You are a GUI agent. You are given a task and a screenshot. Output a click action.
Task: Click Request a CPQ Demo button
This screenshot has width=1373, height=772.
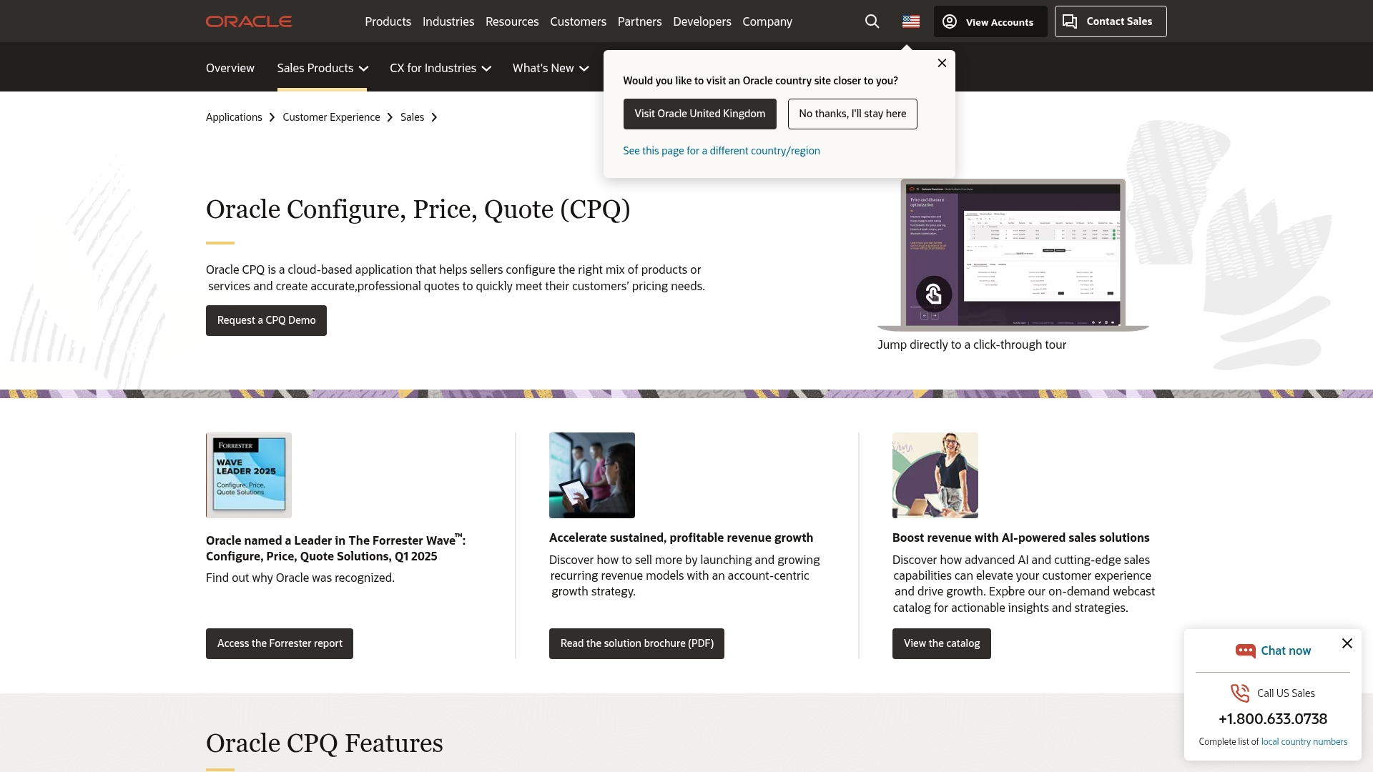tap(266, 320)
